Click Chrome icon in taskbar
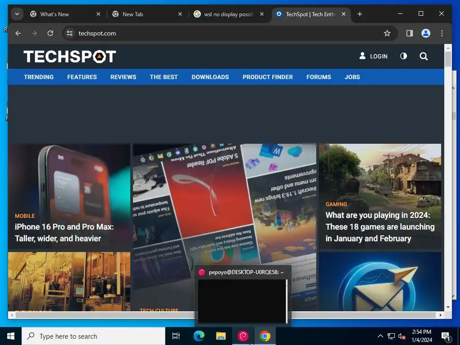Screen dimensions: 460x345 (265, 336)
